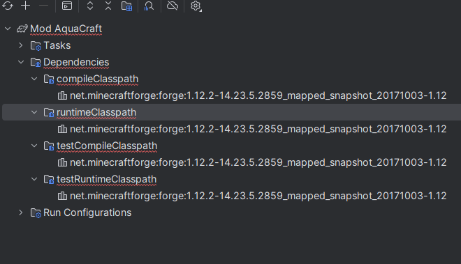Download sources for dependencies icon
The width and height of the screenshot is (461, 264).
126,6
